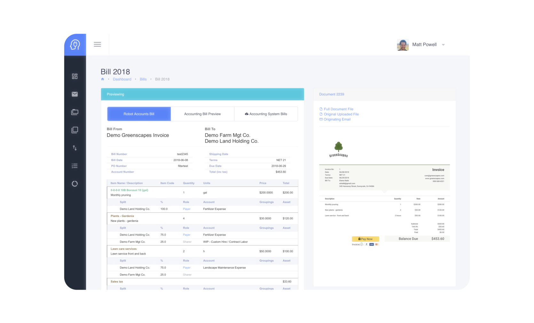Click the circular donut chart sidebar icon
Viewport: 534px width, 323px height.
(x=75, y=184)
